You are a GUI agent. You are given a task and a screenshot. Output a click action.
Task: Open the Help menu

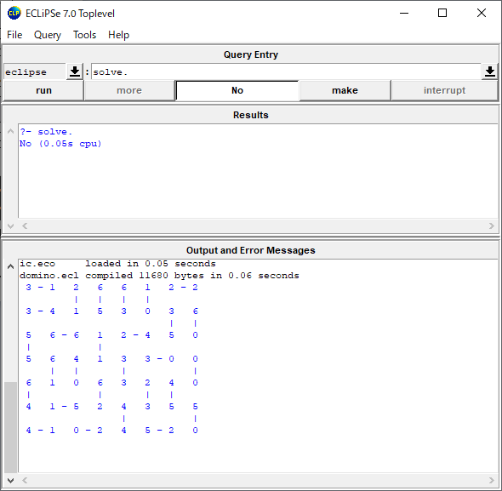118,35
